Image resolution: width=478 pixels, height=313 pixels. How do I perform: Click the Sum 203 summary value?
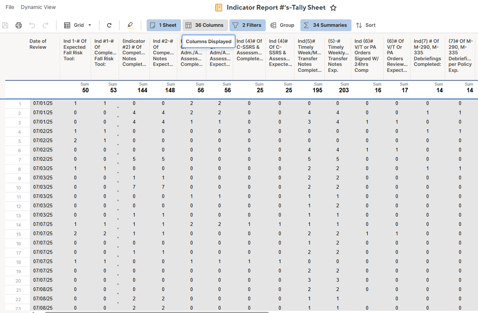pyautogui.click(x=344, y=90)
